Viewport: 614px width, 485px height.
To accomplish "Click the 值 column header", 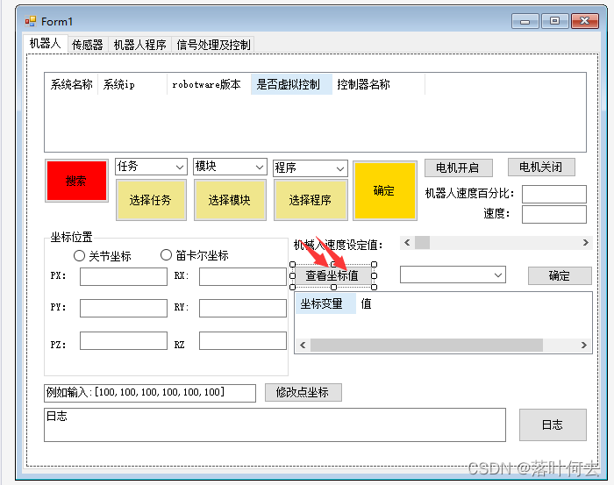I will (x=366, y=303).
